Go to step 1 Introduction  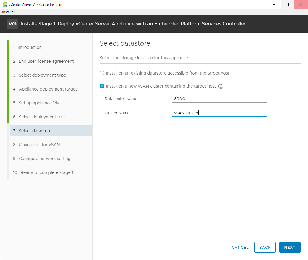[27, 47]
